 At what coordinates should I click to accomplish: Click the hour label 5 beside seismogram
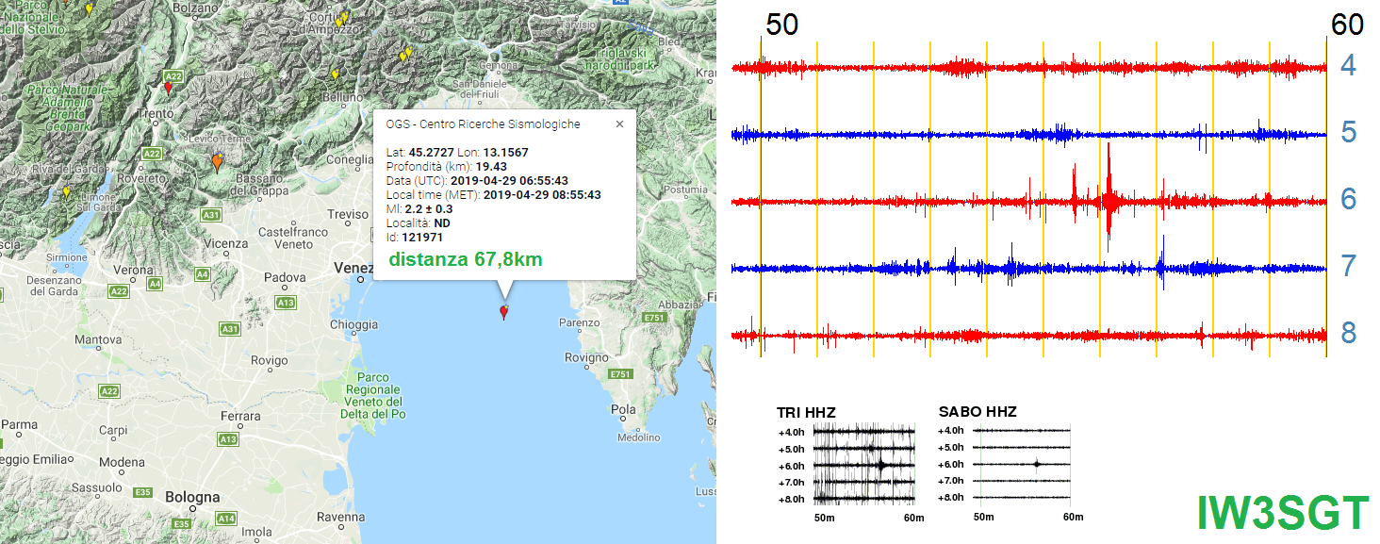1349,132
